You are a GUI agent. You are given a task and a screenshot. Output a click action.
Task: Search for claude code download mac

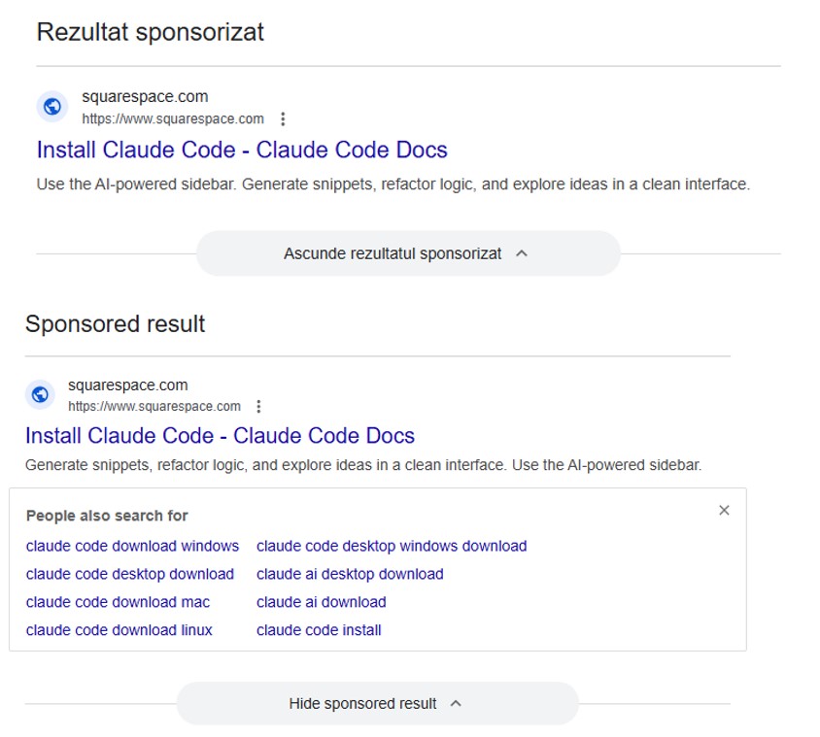117,602
